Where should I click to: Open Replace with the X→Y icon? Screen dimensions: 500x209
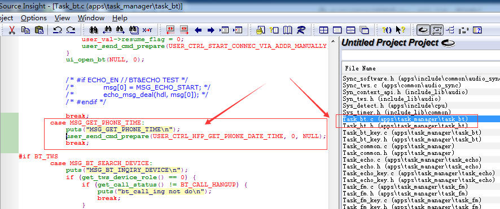click(147, 30)
